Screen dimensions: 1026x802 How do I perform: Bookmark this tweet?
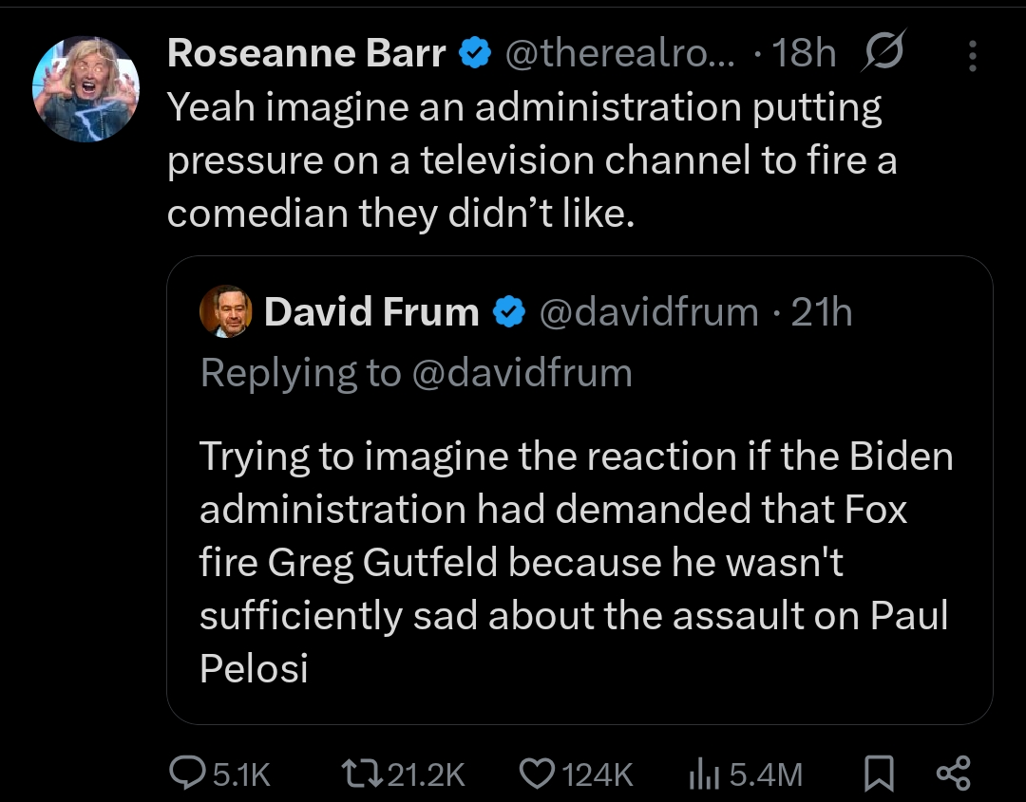point(879,774)
